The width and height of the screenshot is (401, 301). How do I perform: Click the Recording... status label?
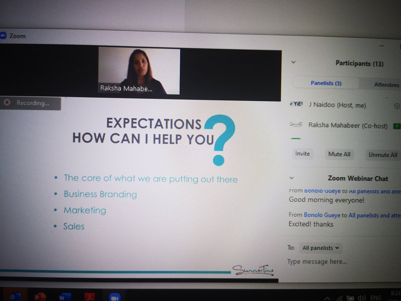tap(33, 103)
